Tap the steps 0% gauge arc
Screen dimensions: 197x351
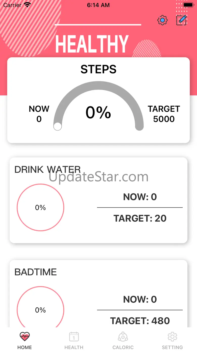click(98, 86)
